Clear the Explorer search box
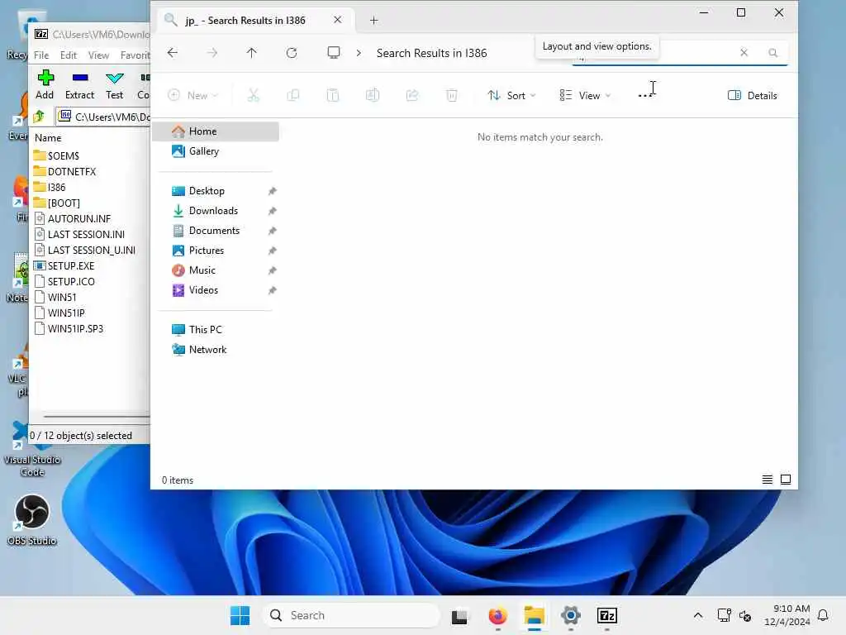The width and height of the screenshot is (846, 635). (744, 52)
